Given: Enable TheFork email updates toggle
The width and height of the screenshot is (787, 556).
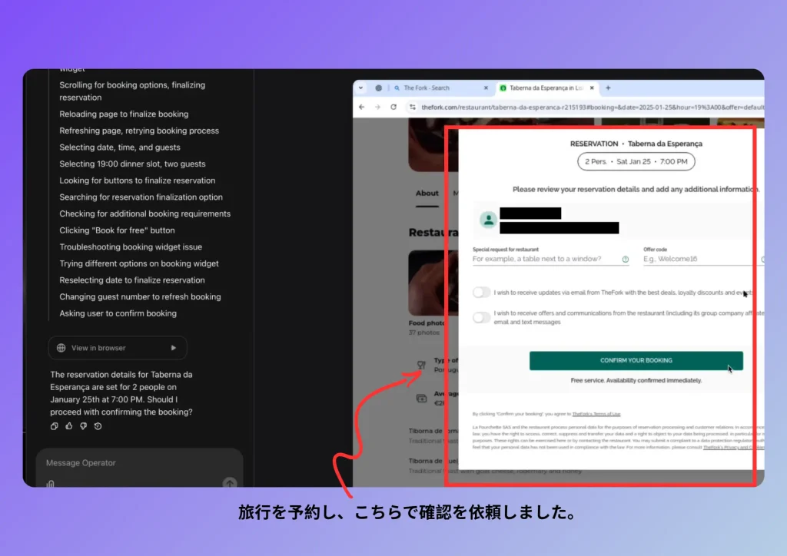Looking at the screenshot, I should [x=481, y=293].
